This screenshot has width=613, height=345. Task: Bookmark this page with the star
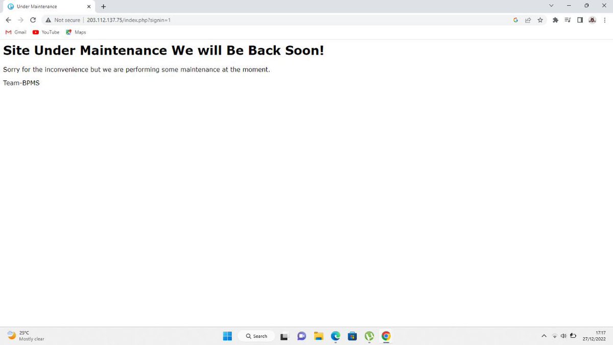click(540, 20)
